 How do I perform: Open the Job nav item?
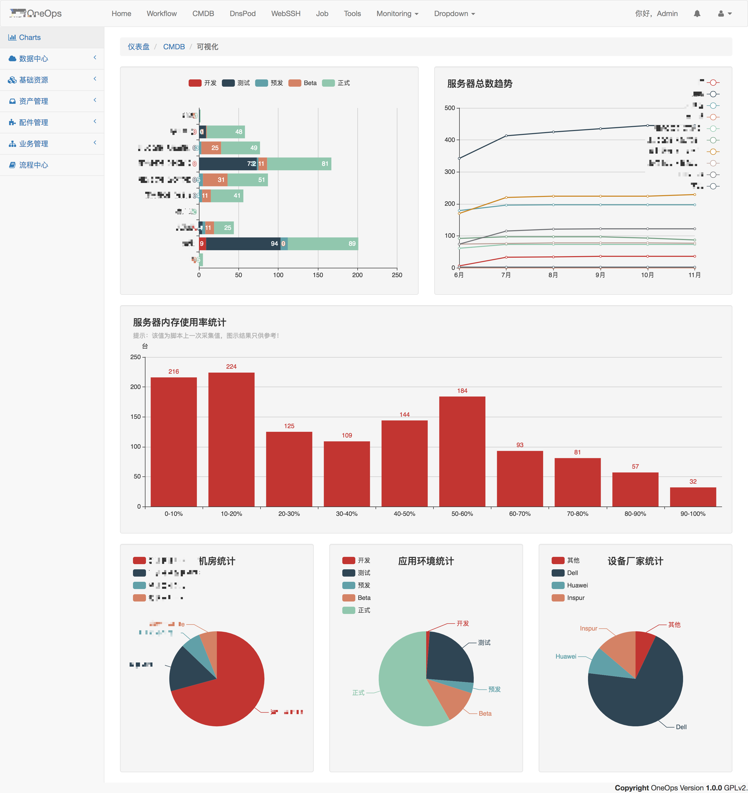pos(322,13)
